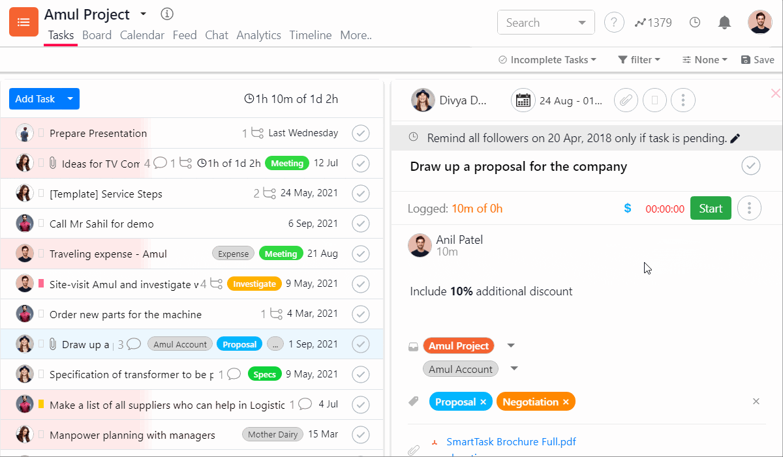Viewport: 783px width, 457px height.
Task: Open SmartTask Brochure Full.pdf attachment
Action: 511,442
